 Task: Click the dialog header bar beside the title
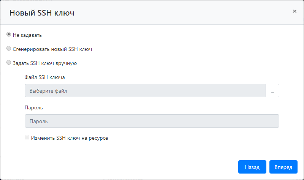pos(182,13)
